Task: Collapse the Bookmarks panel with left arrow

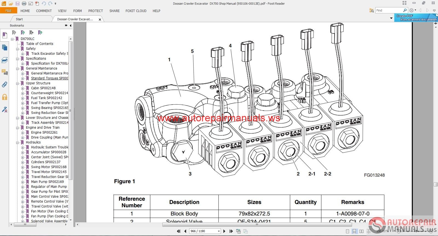Action: 71,25
